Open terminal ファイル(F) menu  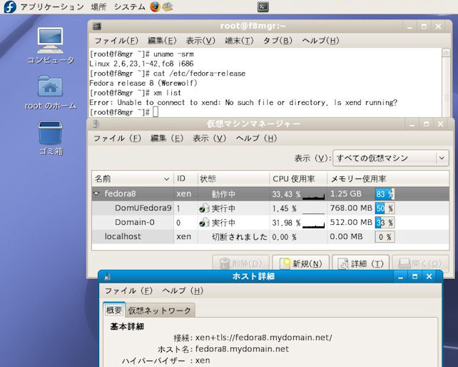pos(116,41)
